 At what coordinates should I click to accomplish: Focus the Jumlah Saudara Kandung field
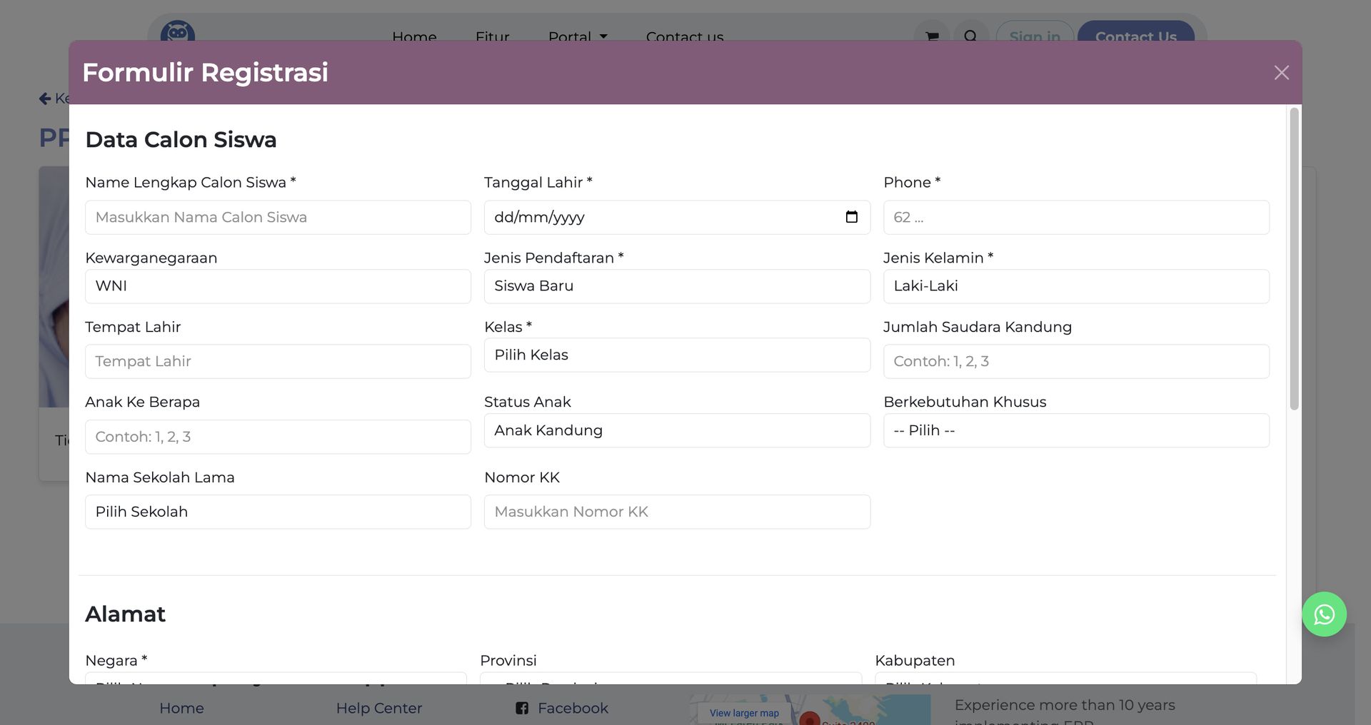(1075, 362)
